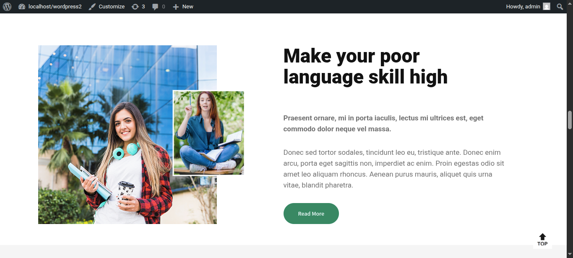Click the Customize paintbrush icon

92,7
